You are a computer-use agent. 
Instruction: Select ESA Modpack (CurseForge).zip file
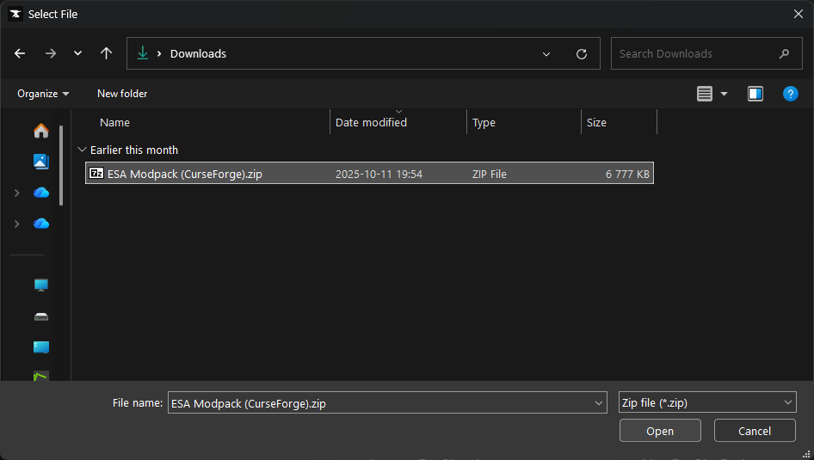point(185,174)
